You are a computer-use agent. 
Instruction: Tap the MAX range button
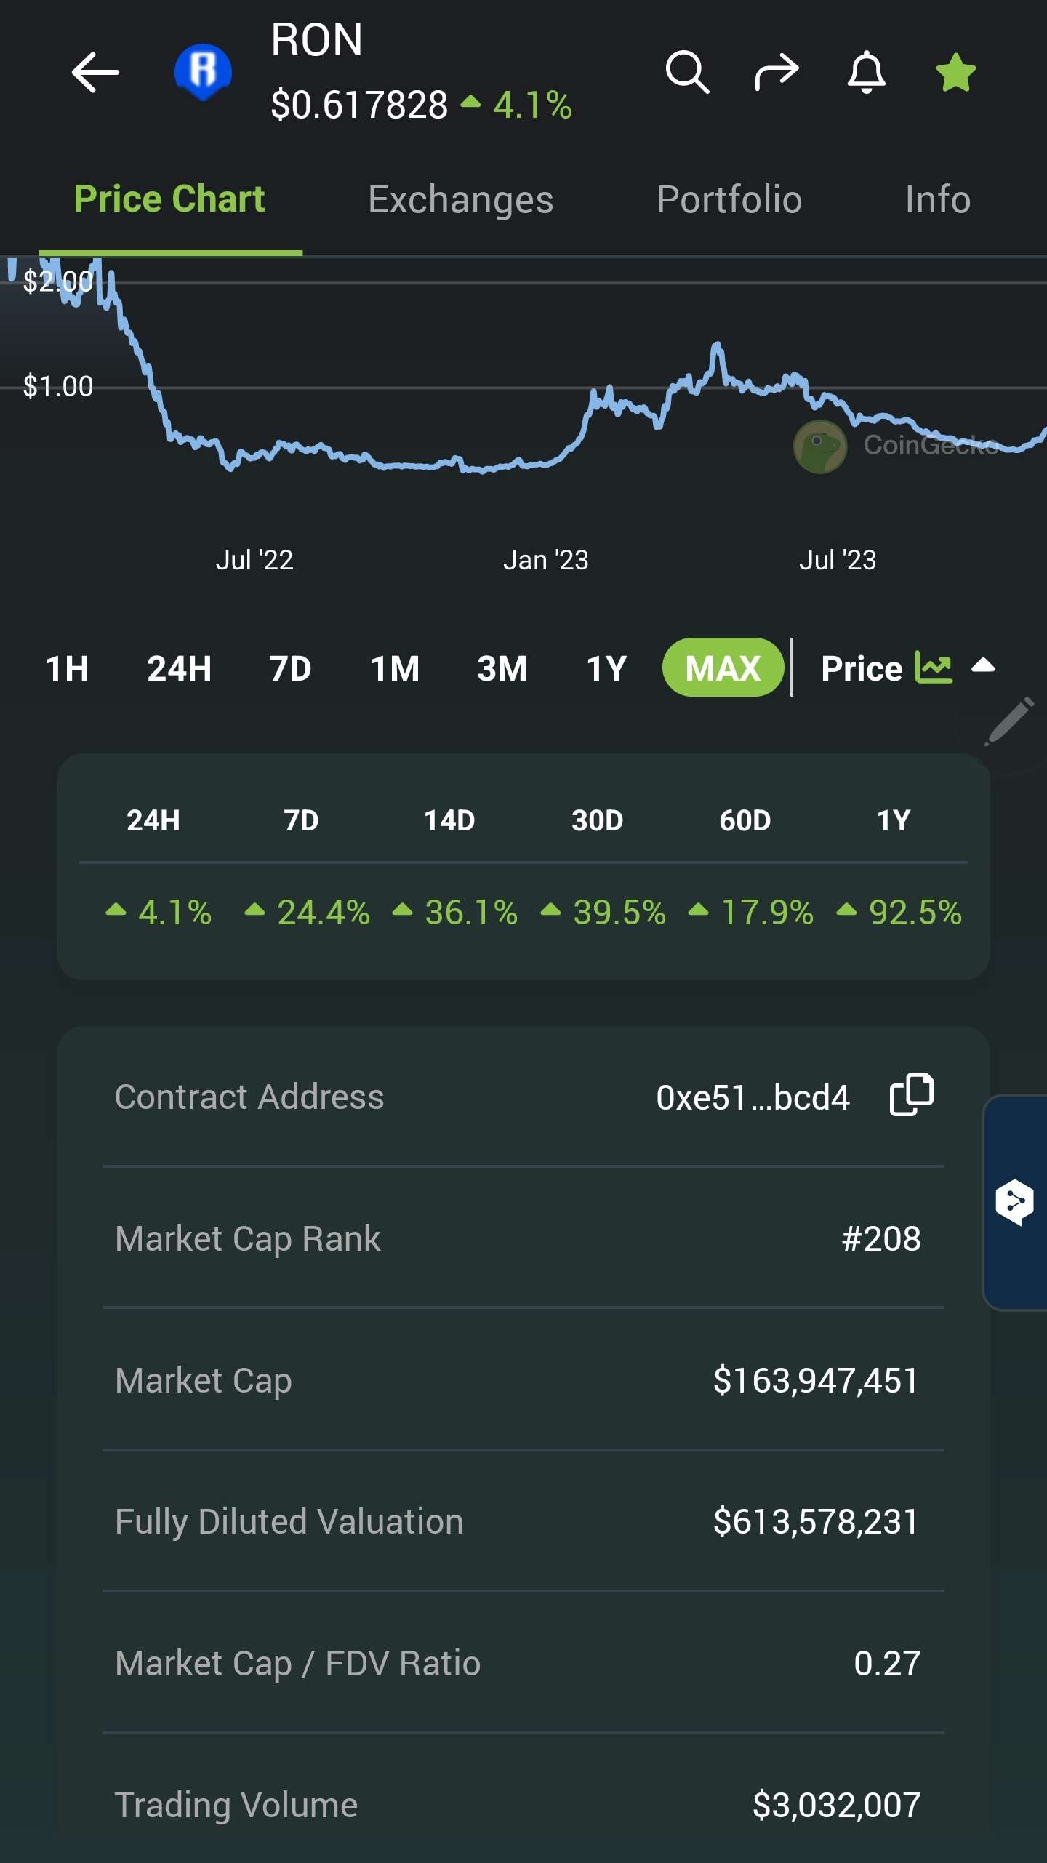click(x=723, y=668)
